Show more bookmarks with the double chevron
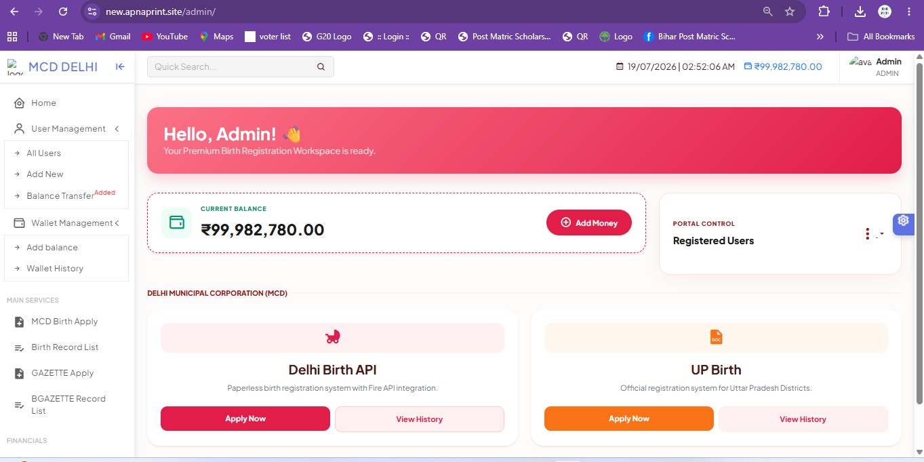This screenshot has height=462, width=924. (820, 37)
